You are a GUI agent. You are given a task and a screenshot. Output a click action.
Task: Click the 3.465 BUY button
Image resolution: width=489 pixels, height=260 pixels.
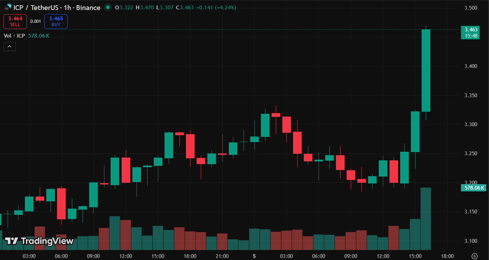56,22
